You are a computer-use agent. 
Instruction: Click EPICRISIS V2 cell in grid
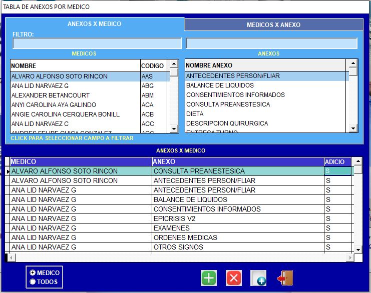point(238,218)
